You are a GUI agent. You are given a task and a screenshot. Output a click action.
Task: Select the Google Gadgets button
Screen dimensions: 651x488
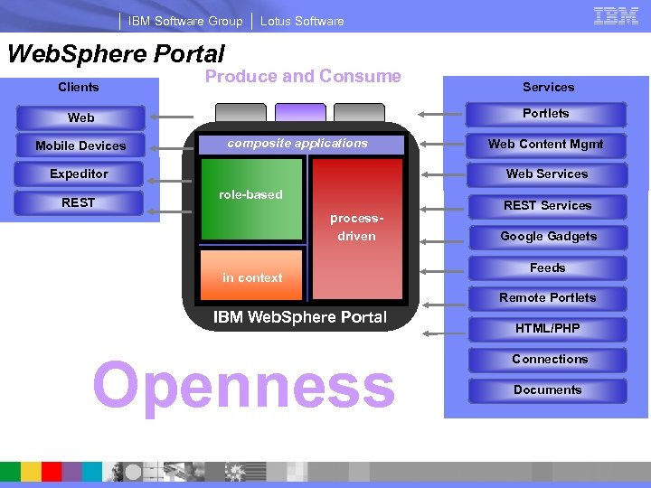click(x=549, y=237)
